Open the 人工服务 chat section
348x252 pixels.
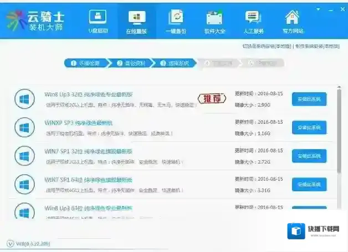click(253, 22)
